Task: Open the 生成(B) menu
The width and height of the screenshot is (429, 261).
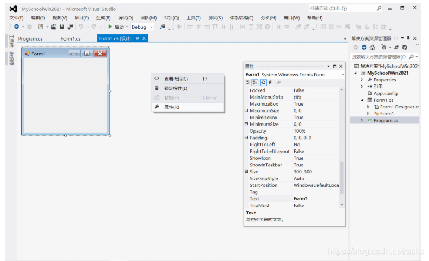Action: point(103,18)
